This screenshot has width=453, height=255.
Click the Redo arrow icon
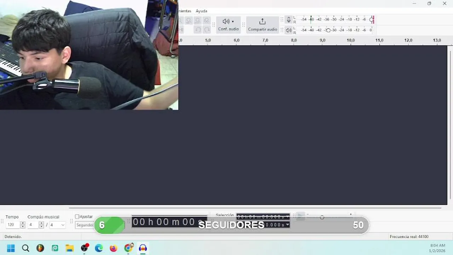point(207,30)
